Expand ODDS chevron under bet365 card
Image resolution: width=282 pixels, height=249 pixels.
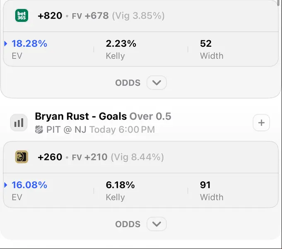point(157,83)
